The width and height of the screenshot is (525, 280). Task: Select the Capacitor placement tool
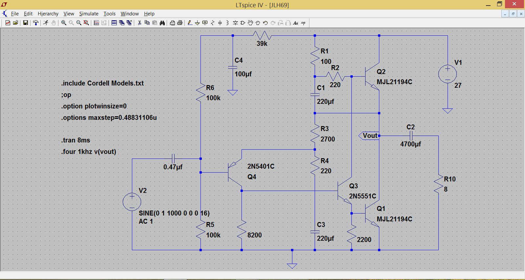[x=220, y=23]
